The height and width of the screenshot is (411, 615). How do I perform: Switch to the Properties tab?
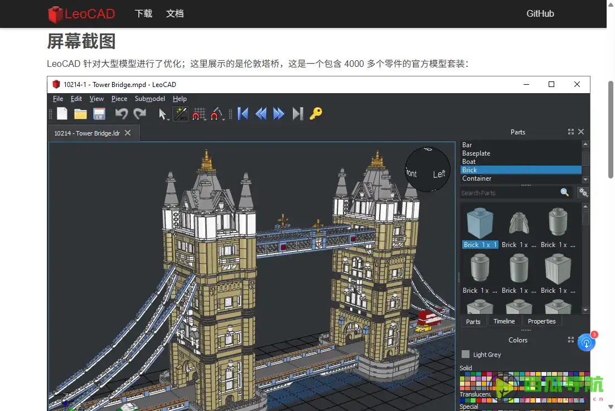[x=541, y=321]
